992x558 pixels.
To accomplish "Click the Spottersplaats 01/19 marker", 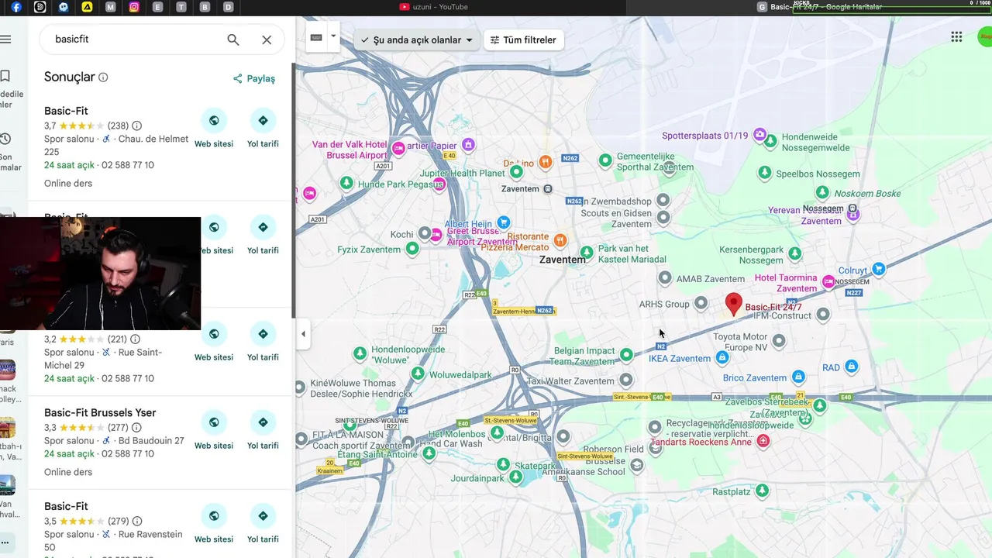I will [x=760, y=136].
